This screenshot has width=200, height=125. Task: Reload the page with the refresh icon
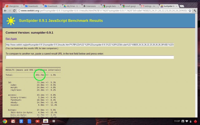click(x=14, y=10)
